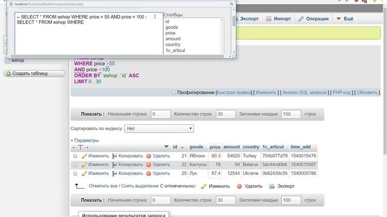Screen dimensions: 387x217
Task: Click the pencil icon beside 'С отмеченными' Изменить
Action: [204, 186]
